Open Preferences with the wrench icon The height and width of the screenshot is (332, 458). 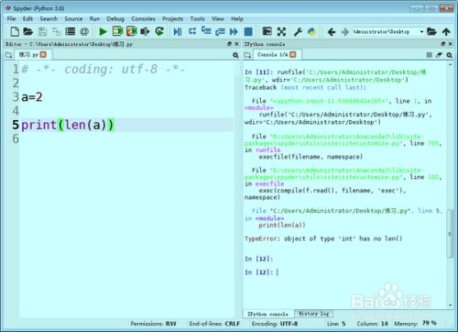point(298,31)
